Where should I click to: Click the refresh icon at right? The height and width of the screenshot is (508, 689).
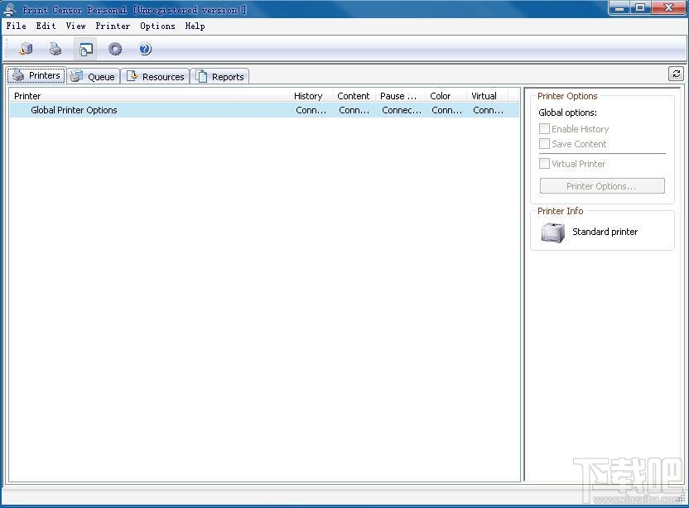pos(677,74)
